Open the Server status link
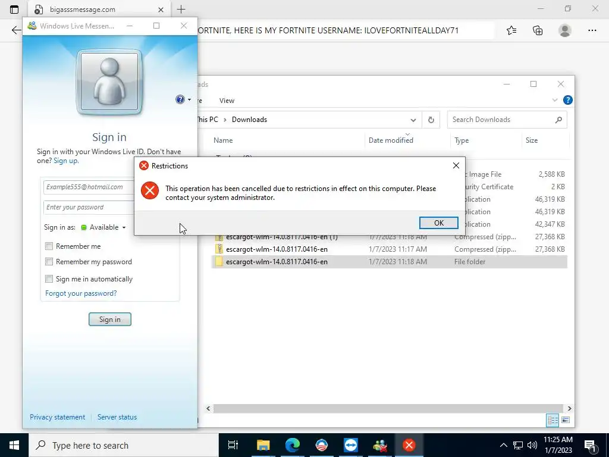 coord(117,417)
